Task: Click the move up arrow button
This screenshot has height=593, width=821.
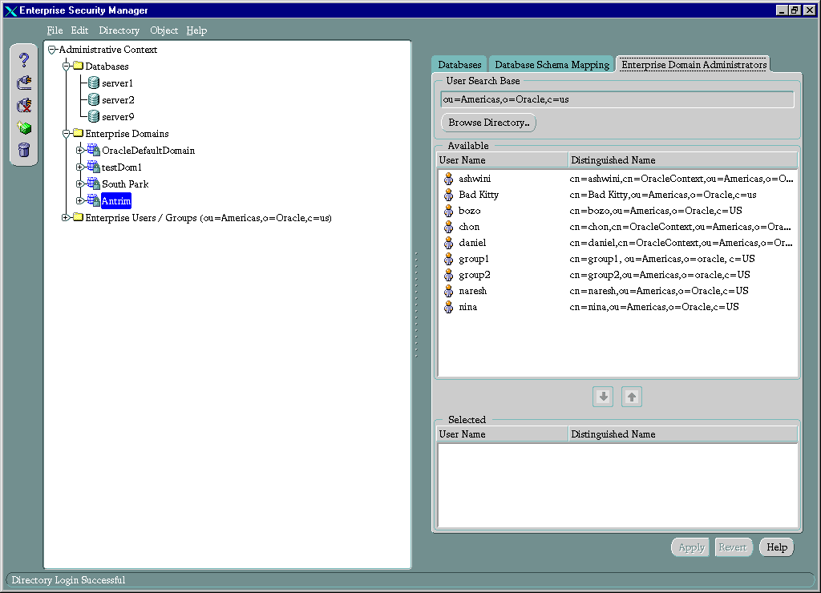Action: (x=632, y=397)
